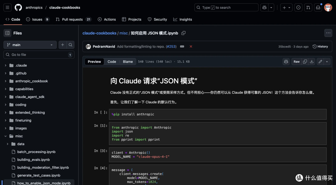View the failed checks red X
This screenshot has height=185, width=336.
[x=191, y=47]
